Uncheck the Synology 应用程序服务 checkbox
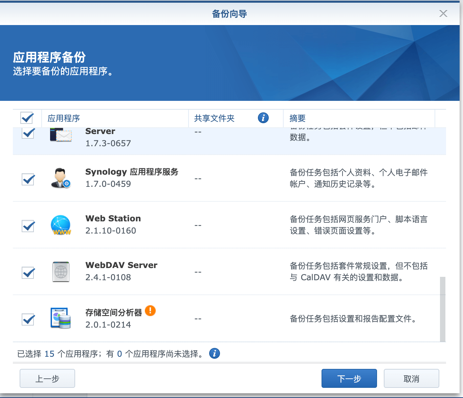Viewport: 463px width, 398px height. tap(28, 179)
